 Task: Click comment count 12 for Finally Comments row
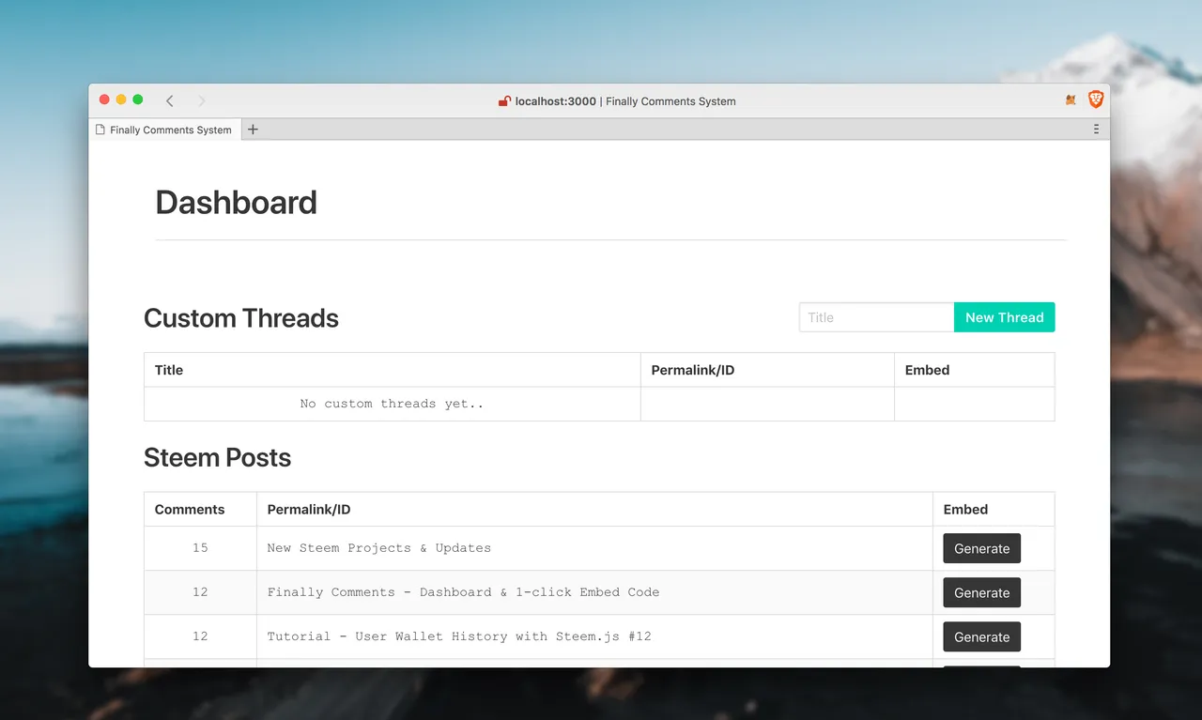(200, 592)
